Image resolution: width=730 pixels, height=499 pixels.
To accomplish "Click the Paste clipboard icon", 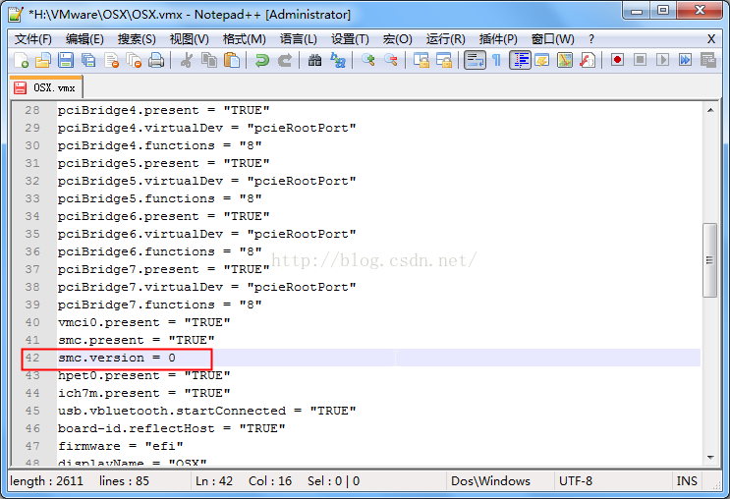I will click(x=232, y=61).
